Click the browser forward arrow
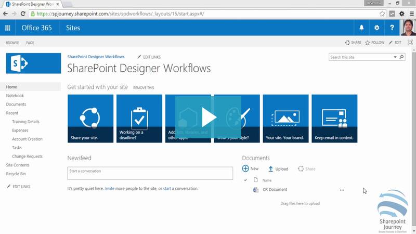The height and width of the screenshot is (234, 416). pyautogui.click(x=14, y=14)
